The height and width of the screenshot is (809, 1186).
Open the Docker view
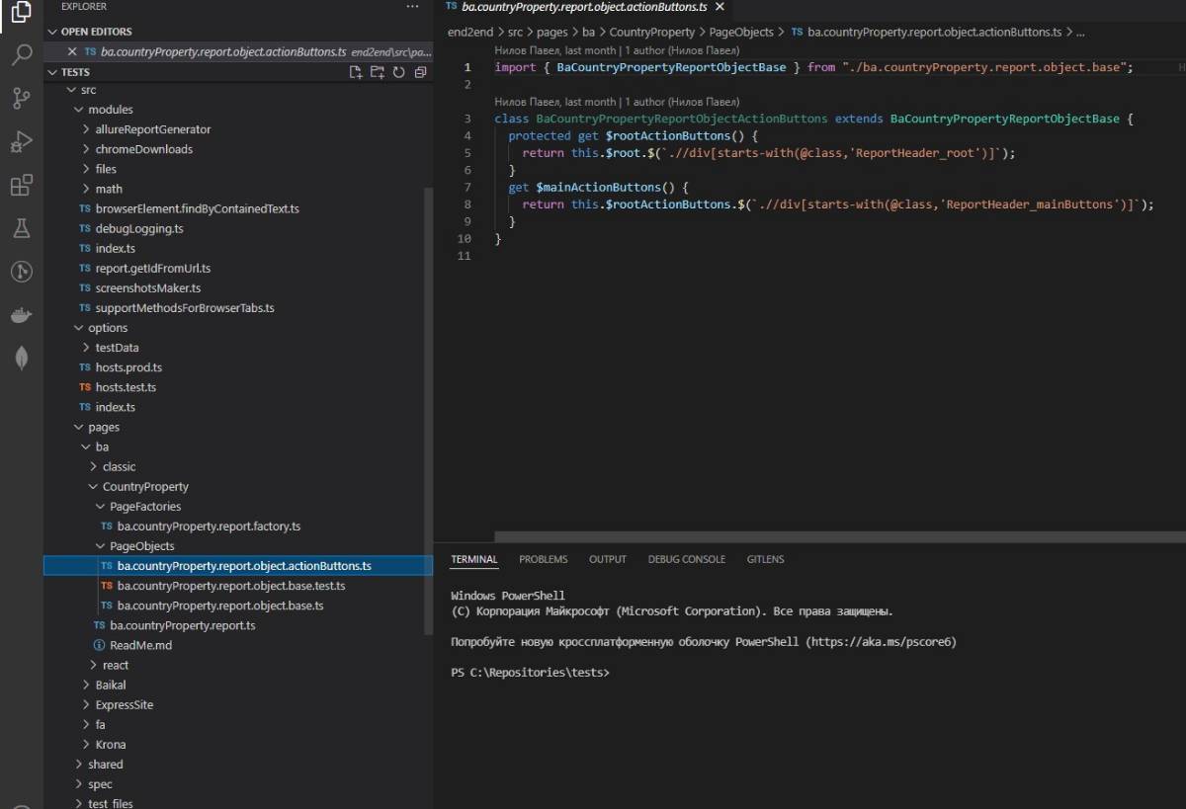21,316
